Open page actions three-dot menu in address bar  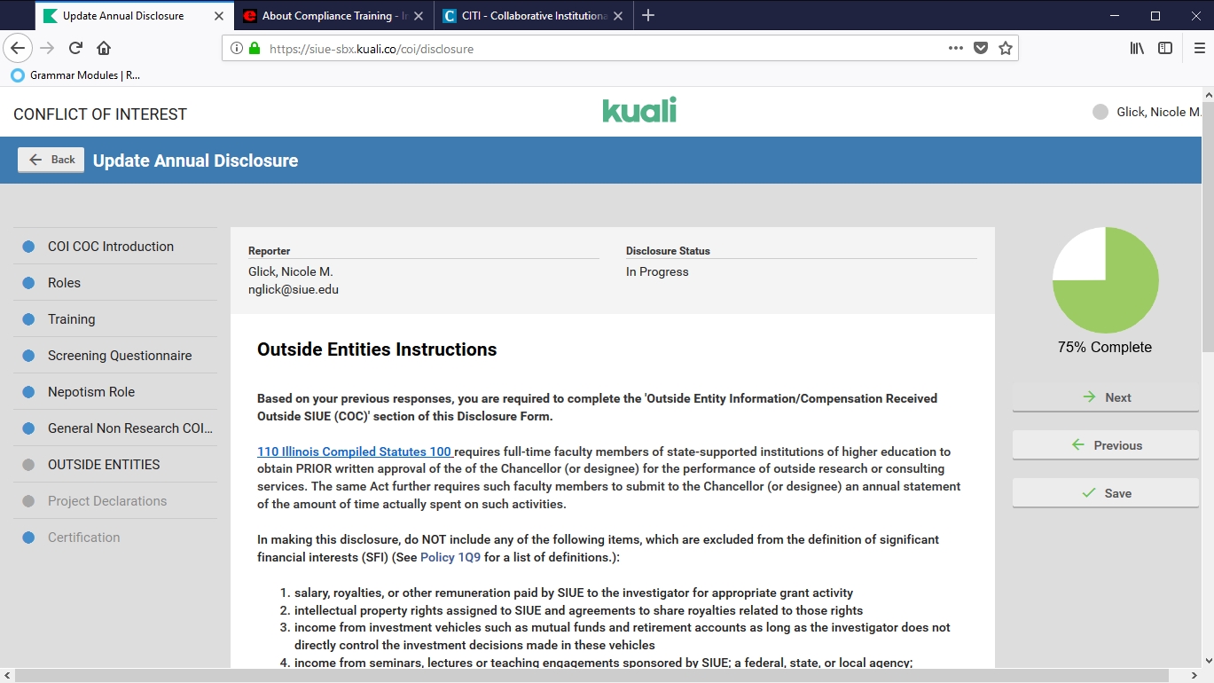pos(955,49)
